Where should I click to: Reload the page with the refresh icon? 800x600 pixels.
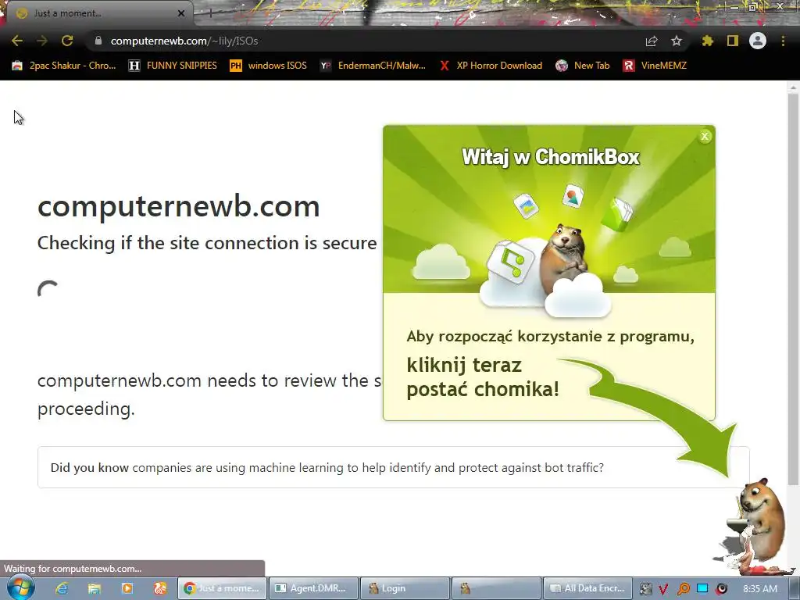67,41
